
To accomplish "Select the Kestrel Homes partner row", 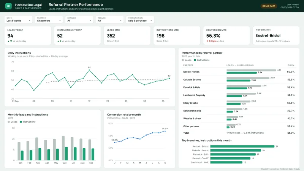I will [239, 72].
